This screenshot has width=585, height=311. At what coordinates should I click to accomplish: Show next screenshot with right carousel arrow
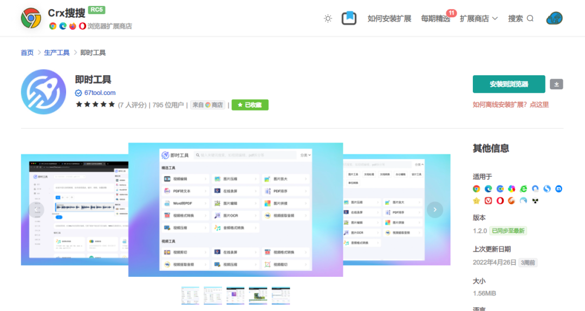point(435,210)
